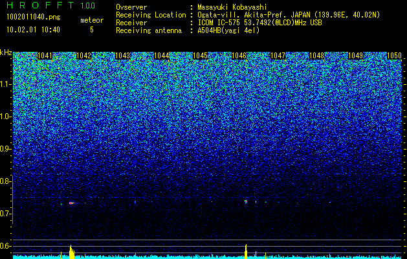The image size is (407, 259).
Task: Click the date stamp 10.02.01 10:40
Action: point(33,30)
